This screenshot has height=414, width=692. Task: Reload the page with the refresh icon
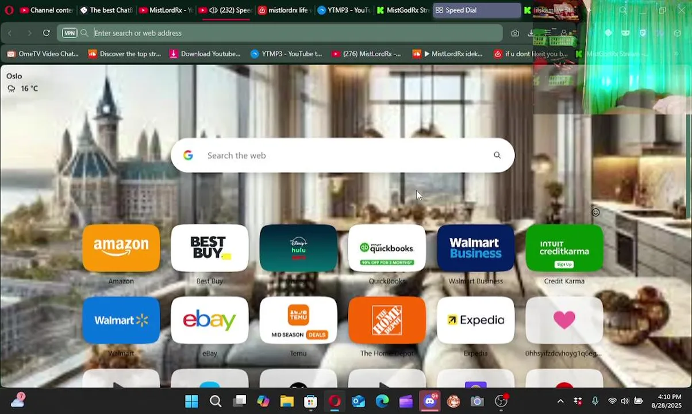47,33
